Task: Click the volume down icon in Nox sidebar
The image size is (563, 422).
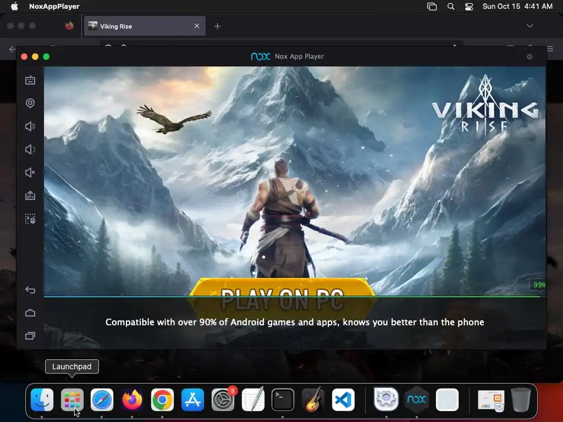Action: (x=30, y=149)
